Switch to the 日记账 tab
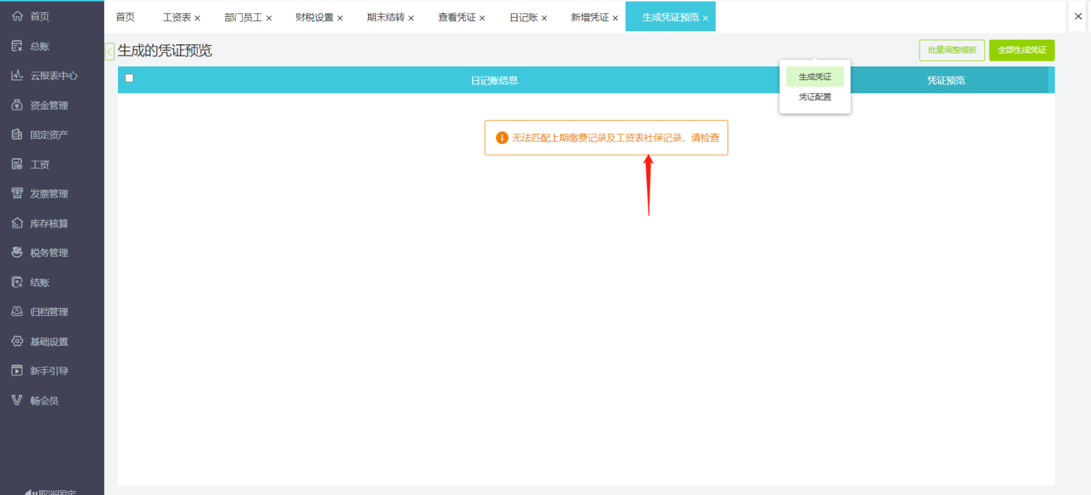Screen dimensions: 1091x495 [x=523, y=18]
